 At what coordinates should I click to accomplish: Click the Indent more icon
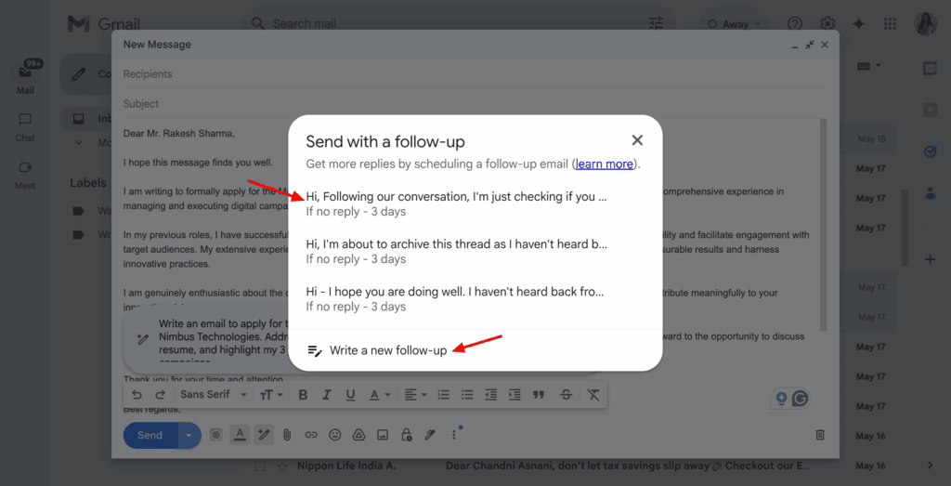tap(515, 395)
